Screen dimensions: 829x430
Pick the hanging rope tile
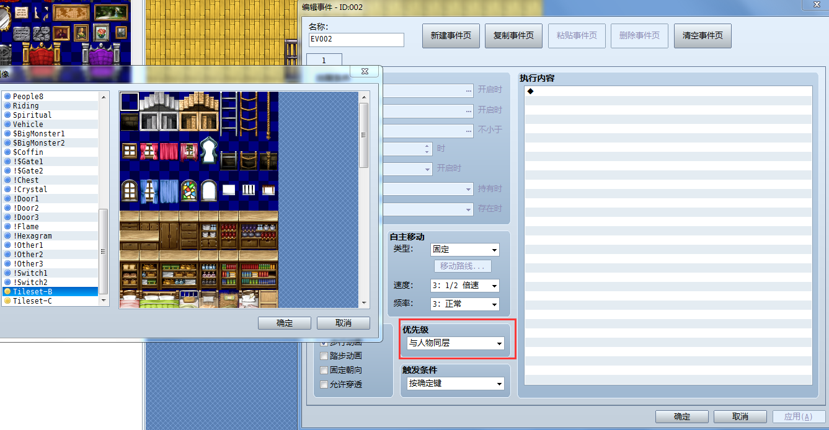[268, 115]
